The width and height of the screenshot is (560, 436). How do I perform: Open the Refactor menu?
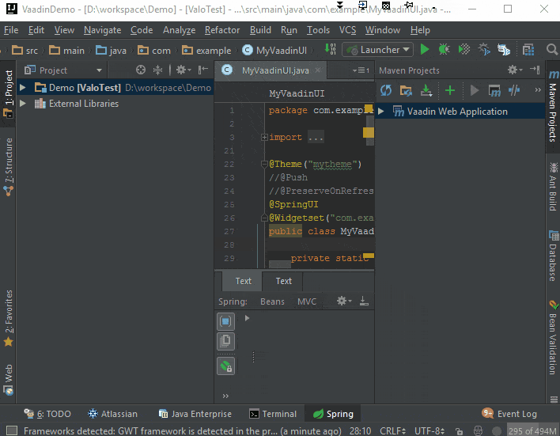tap(222, 30)
